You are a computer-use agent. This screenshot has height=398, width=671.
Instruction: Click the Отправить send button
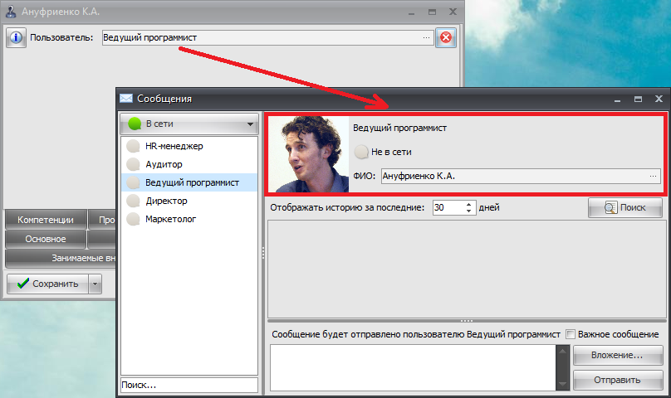coord(618,380)
